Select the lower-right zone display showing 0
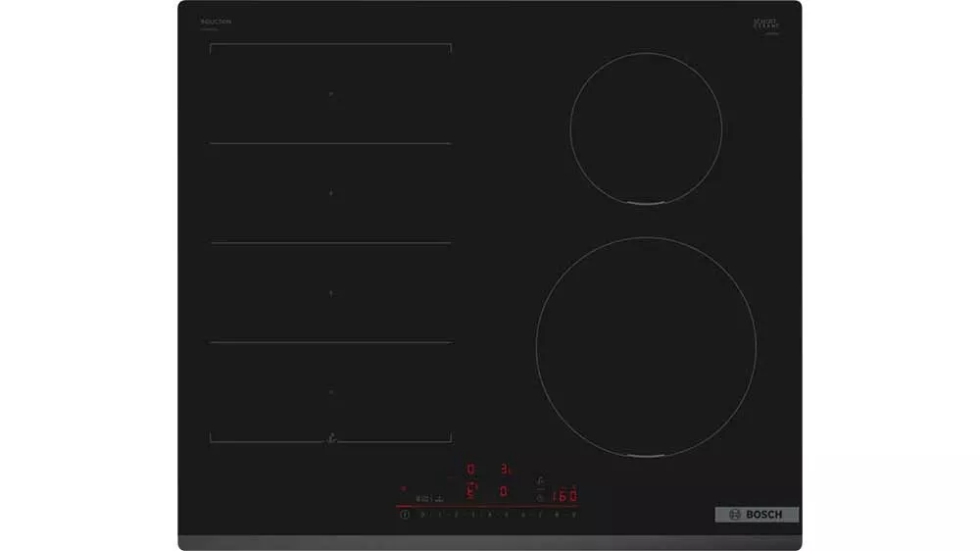 [503, 491]
